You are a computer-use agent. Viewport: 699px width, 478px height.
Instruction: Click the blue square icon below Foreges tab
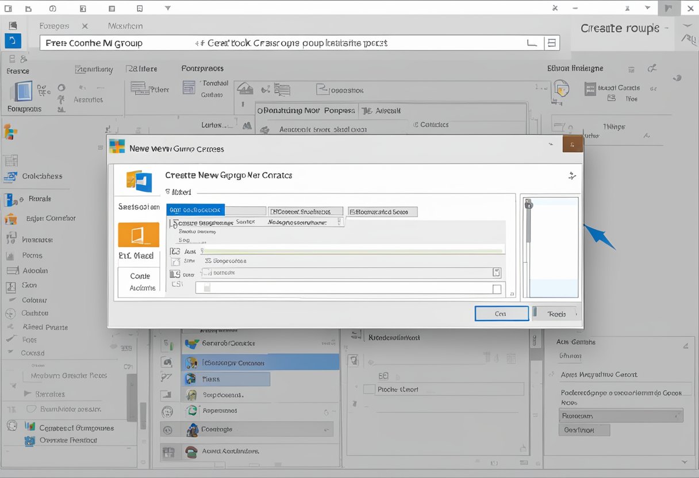coord(13,41)
